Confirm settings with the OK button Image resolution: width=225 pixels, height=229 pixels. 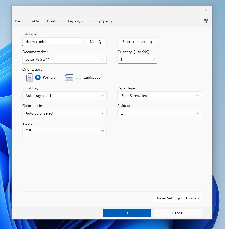[x=127, y=213]
